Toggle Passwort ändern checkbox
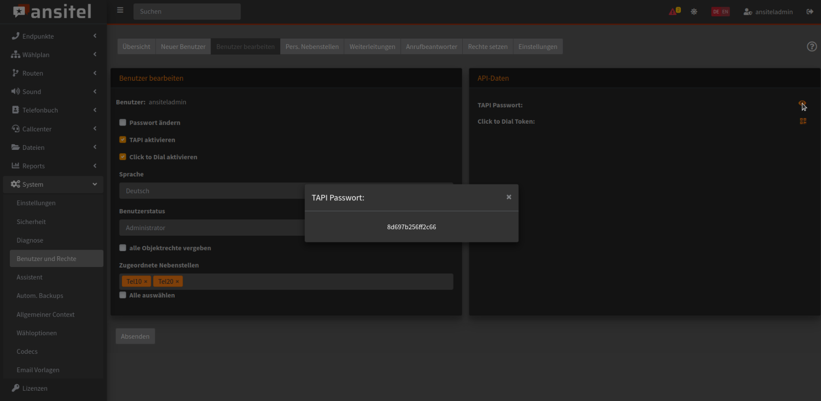The image size is (821, 401). pos(123,122)
